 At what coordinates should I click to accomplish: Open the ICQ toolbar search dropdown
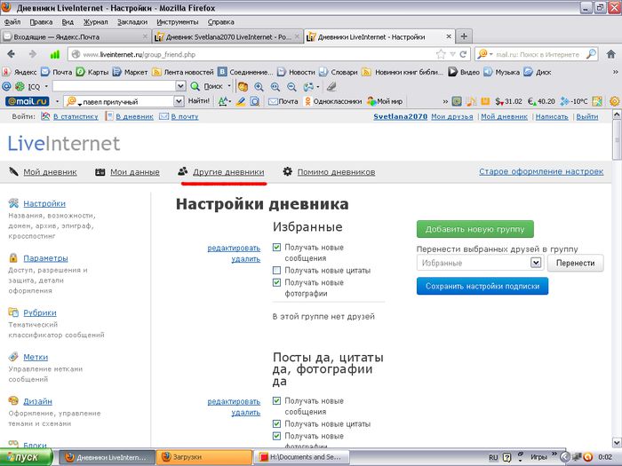pyautogui.click(x=180, y=86)
